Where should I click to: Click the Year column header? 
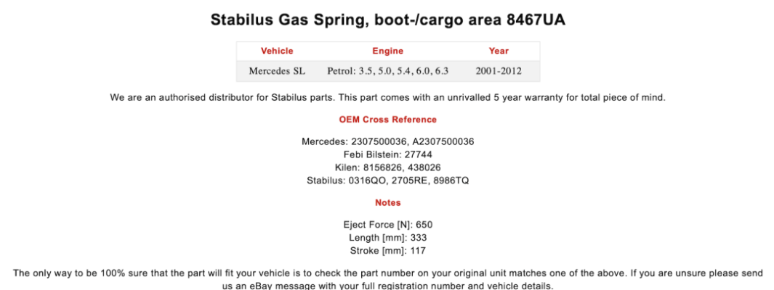point(499,51)
